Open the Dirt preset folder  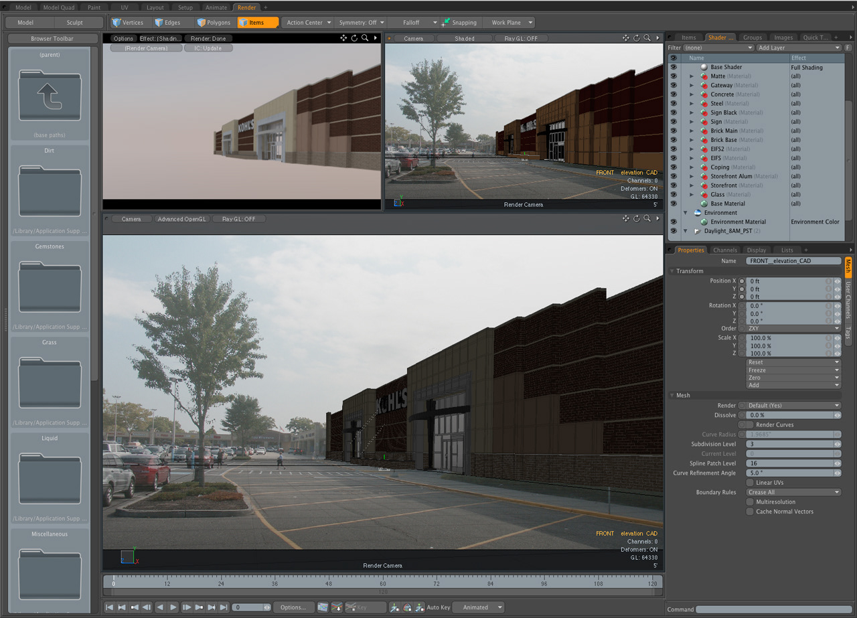[x=50, y=193]
